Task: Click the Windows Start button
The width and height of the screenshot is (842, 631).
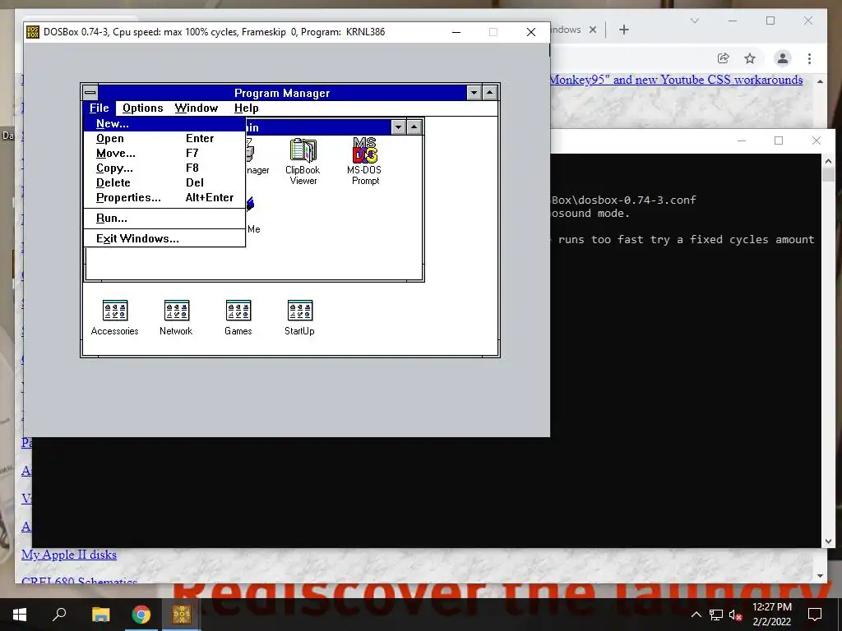Action: tap(20, 615)
